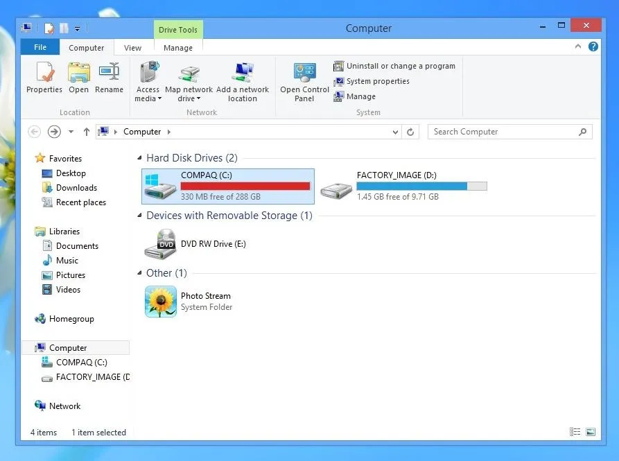Click the Computer system icon in title bar
The image size is (619, 461).
pos(27,28)
